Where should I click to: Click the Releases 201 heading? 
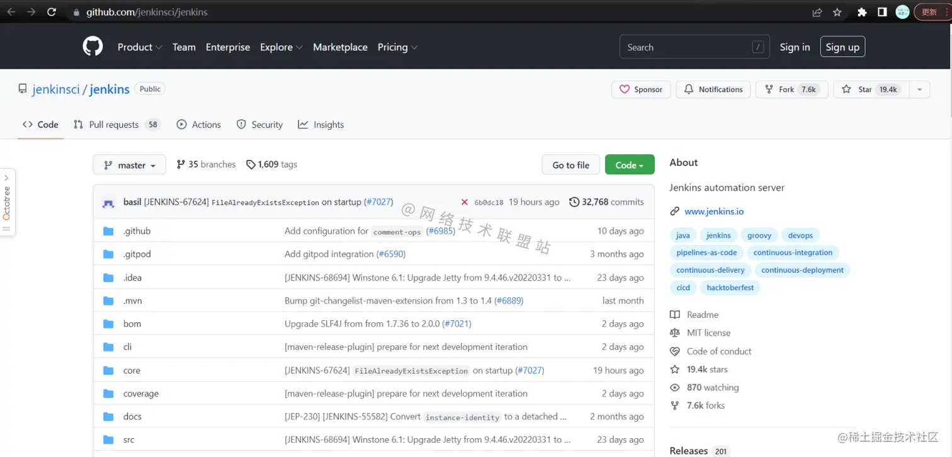699,451
